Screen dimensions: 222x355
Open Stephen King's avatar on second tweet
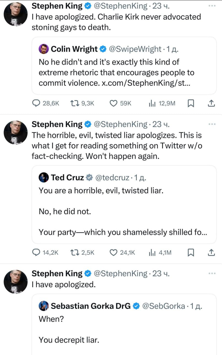[16, 133]
